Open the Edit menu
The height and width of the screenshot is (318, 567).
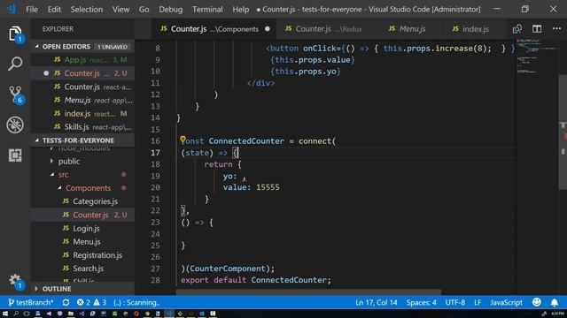point(54,10)
